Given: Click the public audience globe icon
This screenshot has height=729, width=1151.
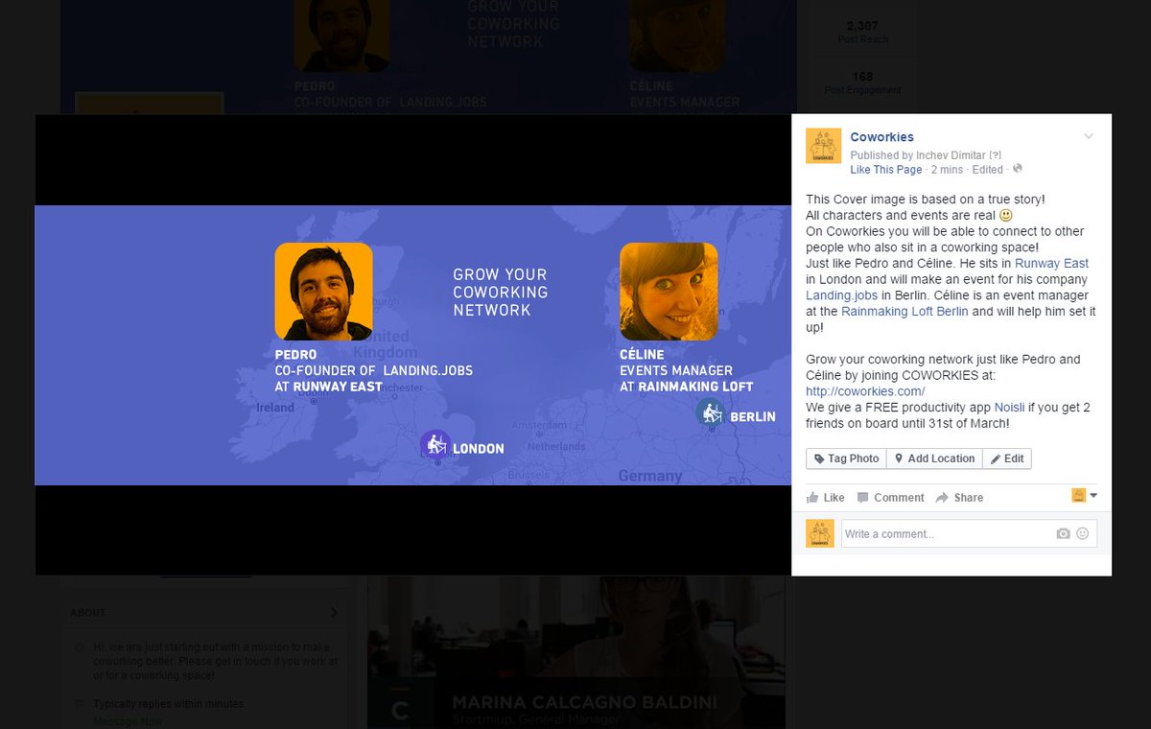Looking at the screenshot, I should 1018,169.
